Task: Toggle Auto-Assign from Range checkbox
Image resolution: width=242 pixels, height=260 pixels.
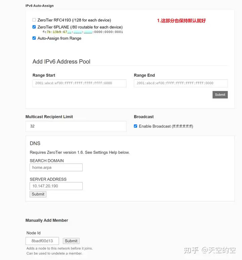Action: (34, 38)
